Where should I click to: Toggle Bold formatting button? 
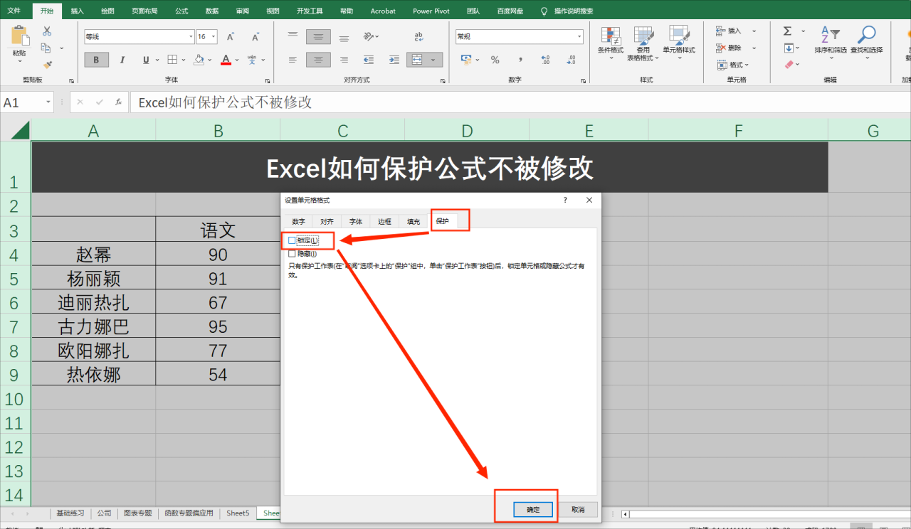(x=97, y=60)
